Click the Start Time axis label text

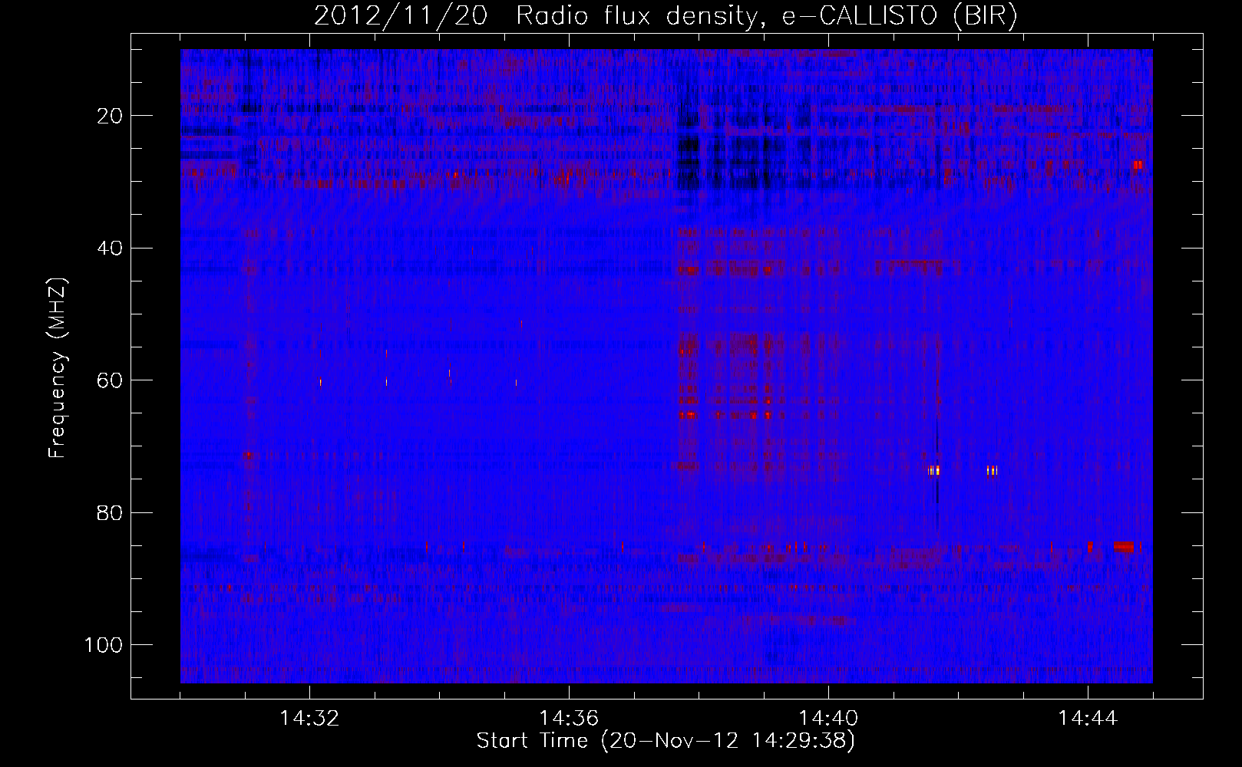coord(666,741)
